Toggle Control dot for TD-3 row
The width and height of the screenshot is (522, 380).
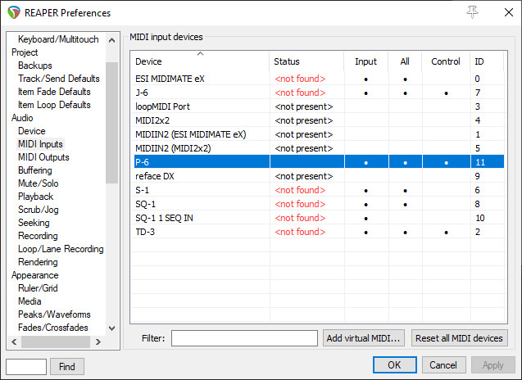click(x=446, y=233)
